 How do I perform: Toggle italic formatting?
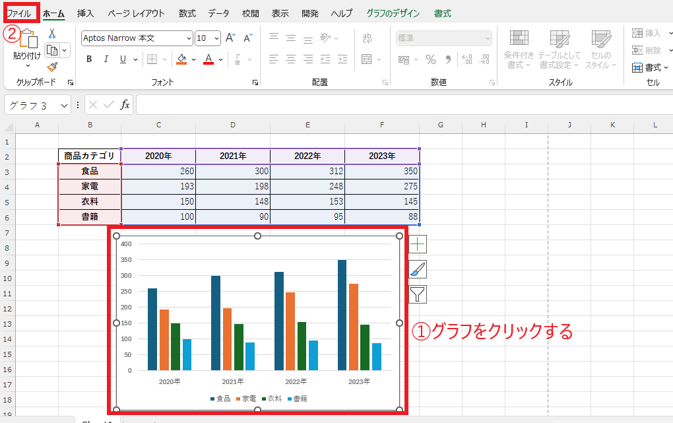click(106, 59)
